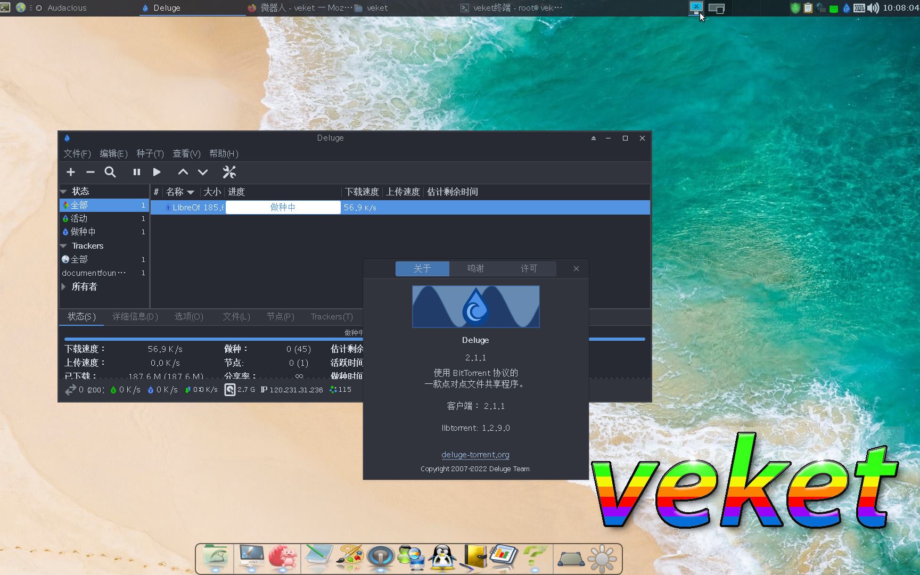The width and height of the screenshot is (920, 575).
Task: Click the protocol traffic status icon
Action: pyautogui.click(x=201, y=390)
